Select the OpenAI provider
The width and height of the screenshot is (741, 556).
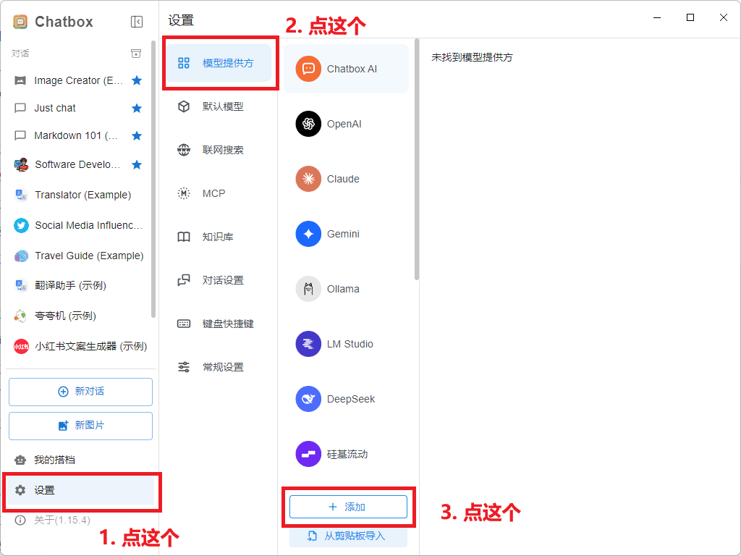click(346, 124)
